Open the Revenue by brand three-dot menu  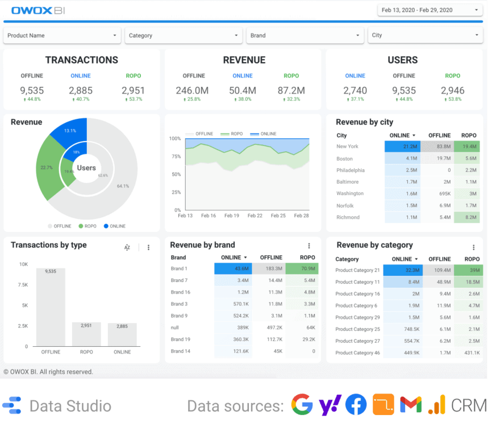pos(309,246)
